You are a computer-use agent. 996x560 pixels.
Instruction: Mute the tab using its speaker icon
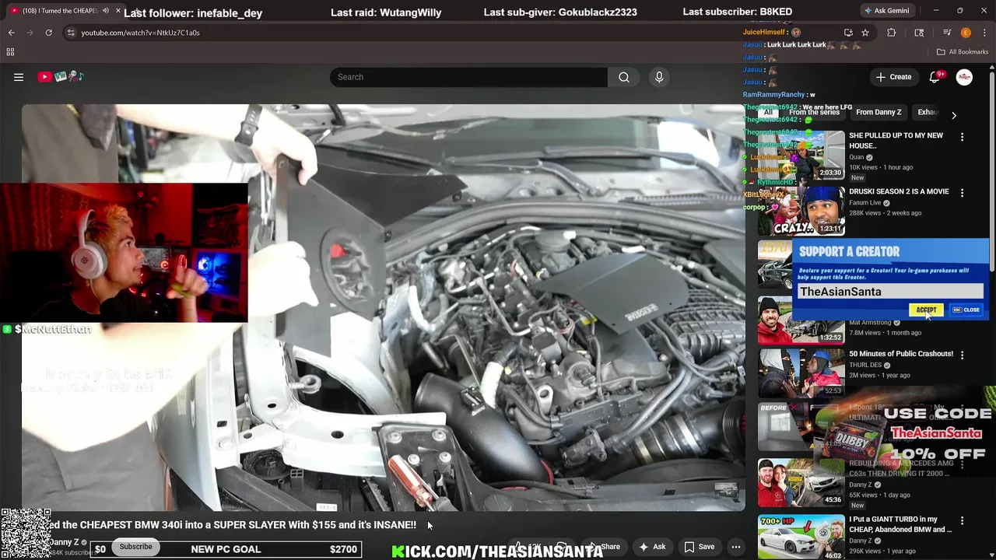106,11
